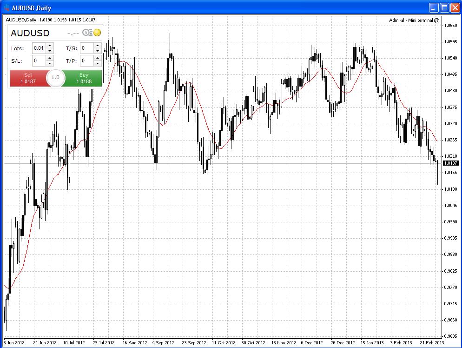The width and height of the screenshot is (462, 348).
Task: Click the Admiral - Mini terminal label
Action: pyautogui.click(x=411, y=20)
